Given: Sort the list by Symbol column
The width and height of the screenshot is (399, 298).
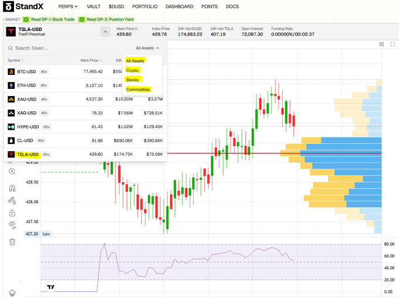Looking at the screenshot, I should (16, 60).
